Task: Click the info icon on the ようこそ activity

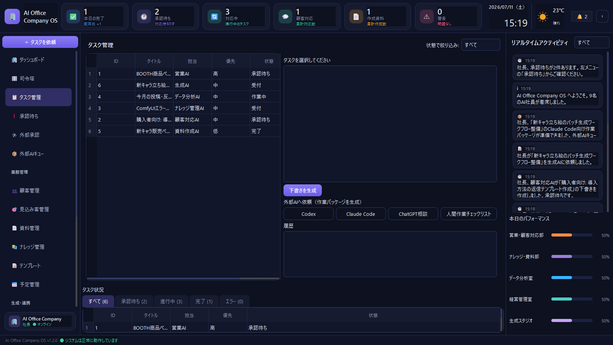Action: point(518,89)
